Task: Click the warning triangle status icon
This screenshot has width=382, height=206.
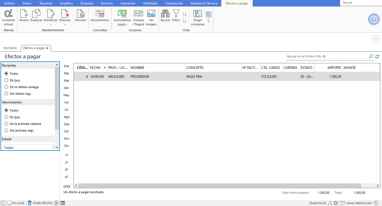Action: pyautogui.click(x=330, y=203)
